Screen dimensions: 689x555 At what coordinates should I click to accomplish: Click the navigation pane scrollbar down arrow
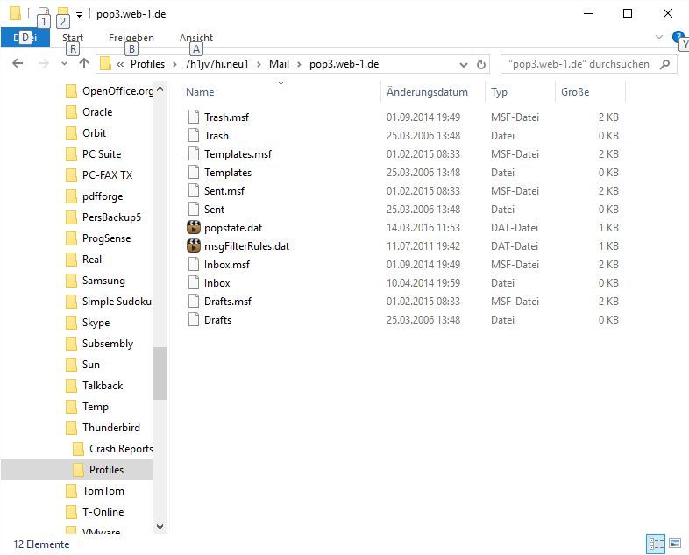point(160,526)
